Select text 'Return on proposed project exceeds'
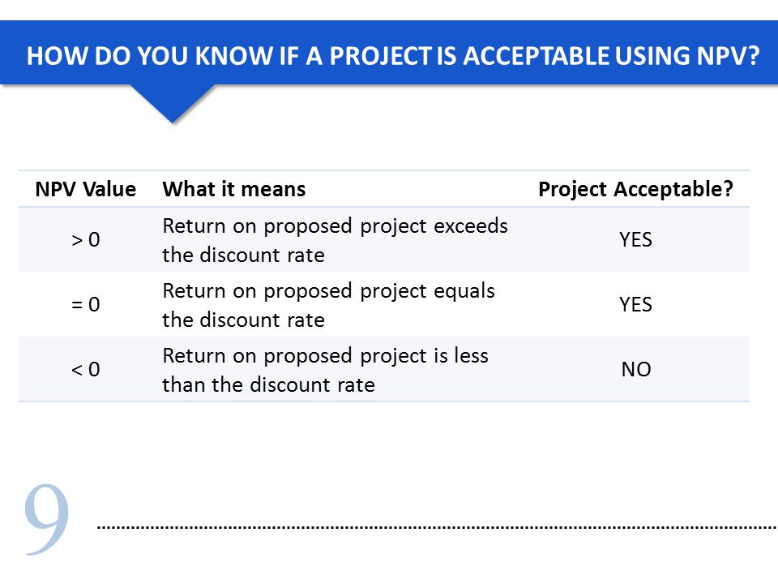Viewport: 778px width, 584px height. pos(335,226)
